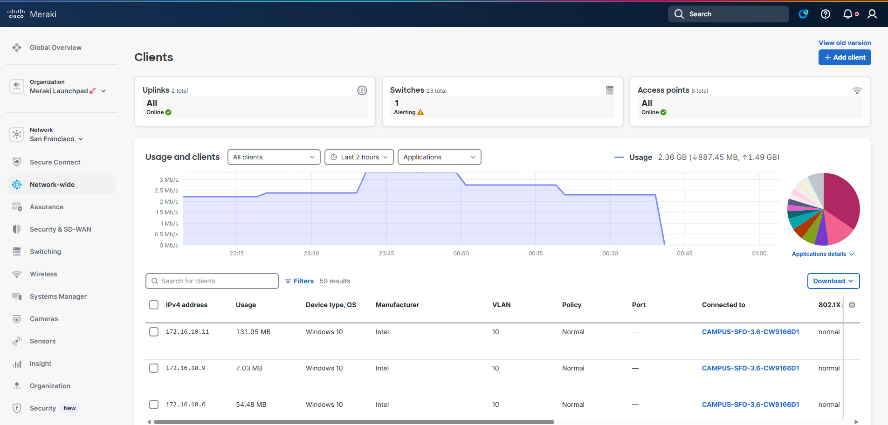Expand the Last 2 hours time range dropdown

359,157
